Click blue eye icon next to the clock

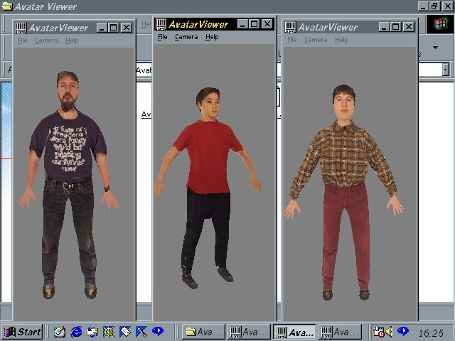[x=402, y=332]
